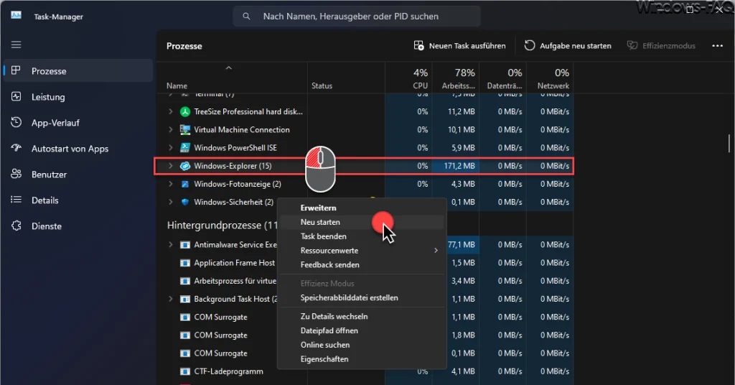
Task: Expand the Background Task Host group
Action: click(171, 300)
